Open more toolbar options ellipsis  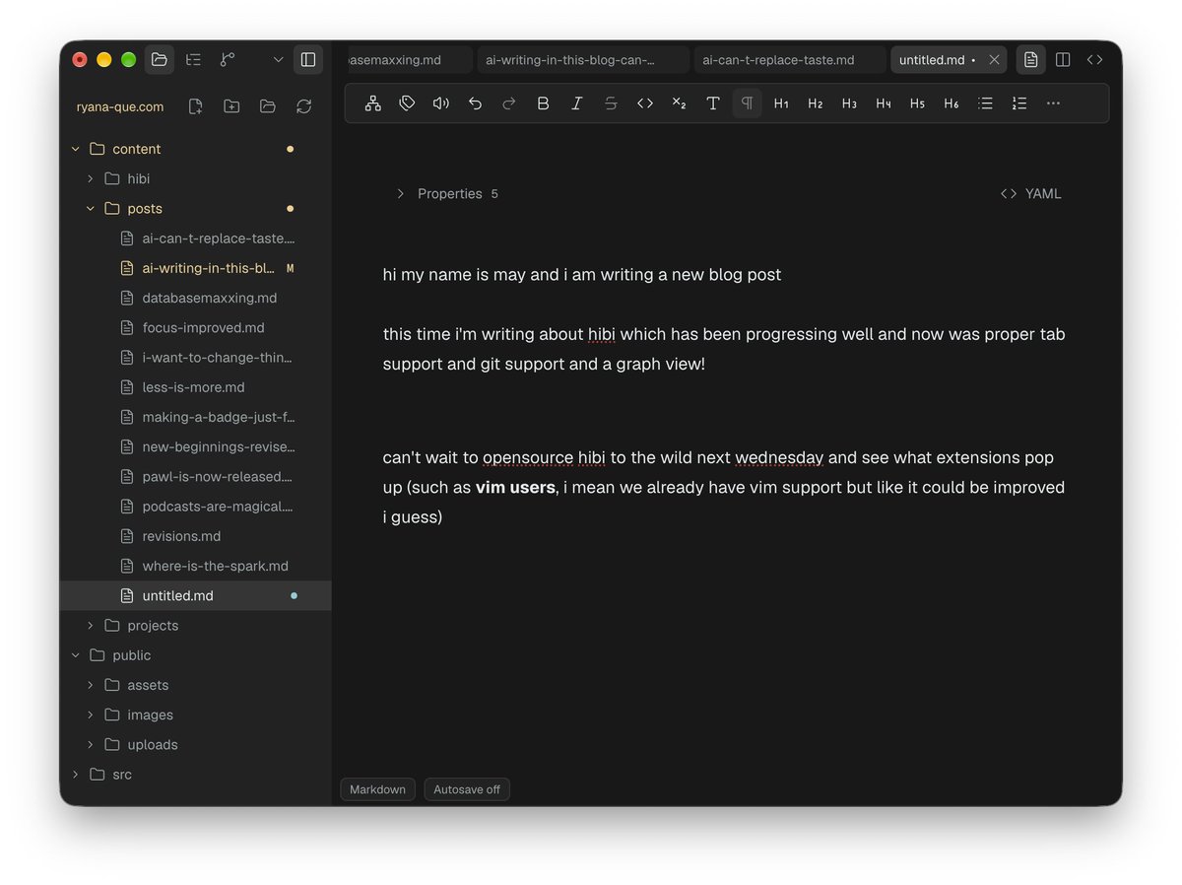1053,103
